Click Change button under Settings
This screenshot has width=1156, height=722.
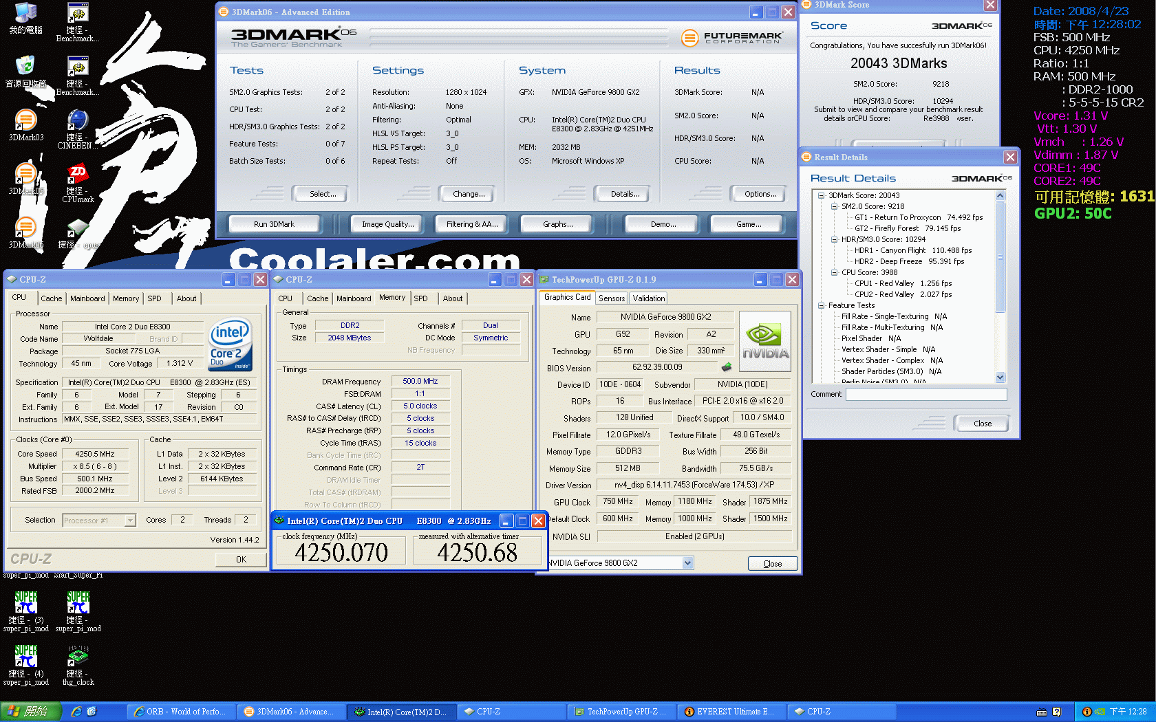tap(469, 194)
